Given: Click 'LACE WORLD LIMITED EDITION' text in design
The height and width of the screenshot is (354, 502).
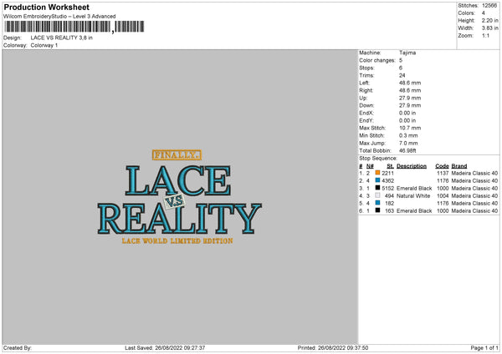Looking at the screenshot, I should click(x=177, y=241).
